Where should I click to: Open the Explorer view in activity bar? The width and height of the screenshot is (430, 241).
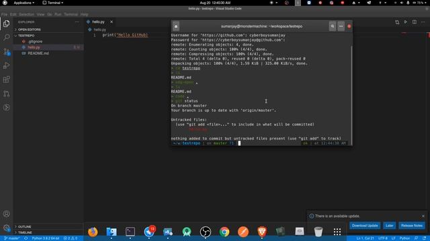click(6, 24)
